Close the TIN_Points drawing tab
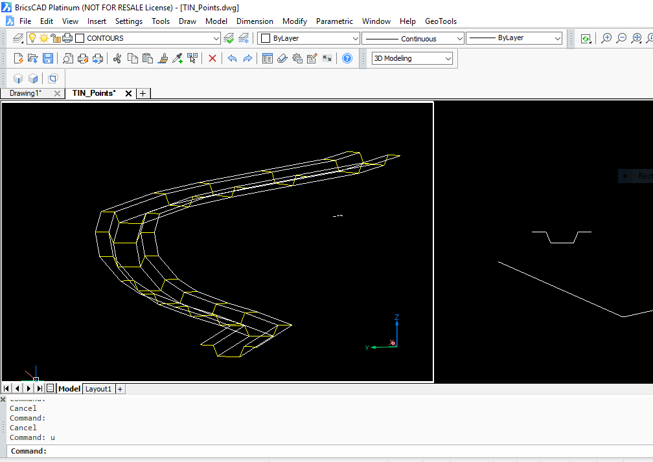Screen dimensions: 653x462 pos(128,93)
